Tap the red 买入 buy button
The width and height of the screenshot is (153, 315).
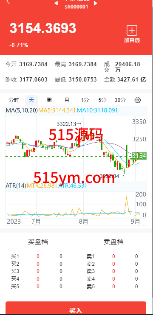(x=76, y=308)
